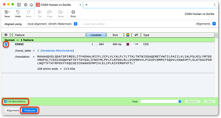The image size is (221, 118).
Task: Expand the Paste options arrow
Action: point(63,12)
